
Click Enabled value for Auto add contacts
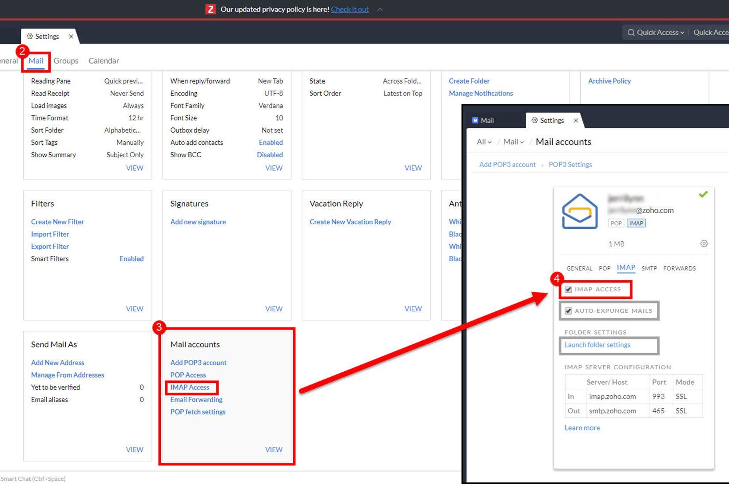tap(271, 143)
